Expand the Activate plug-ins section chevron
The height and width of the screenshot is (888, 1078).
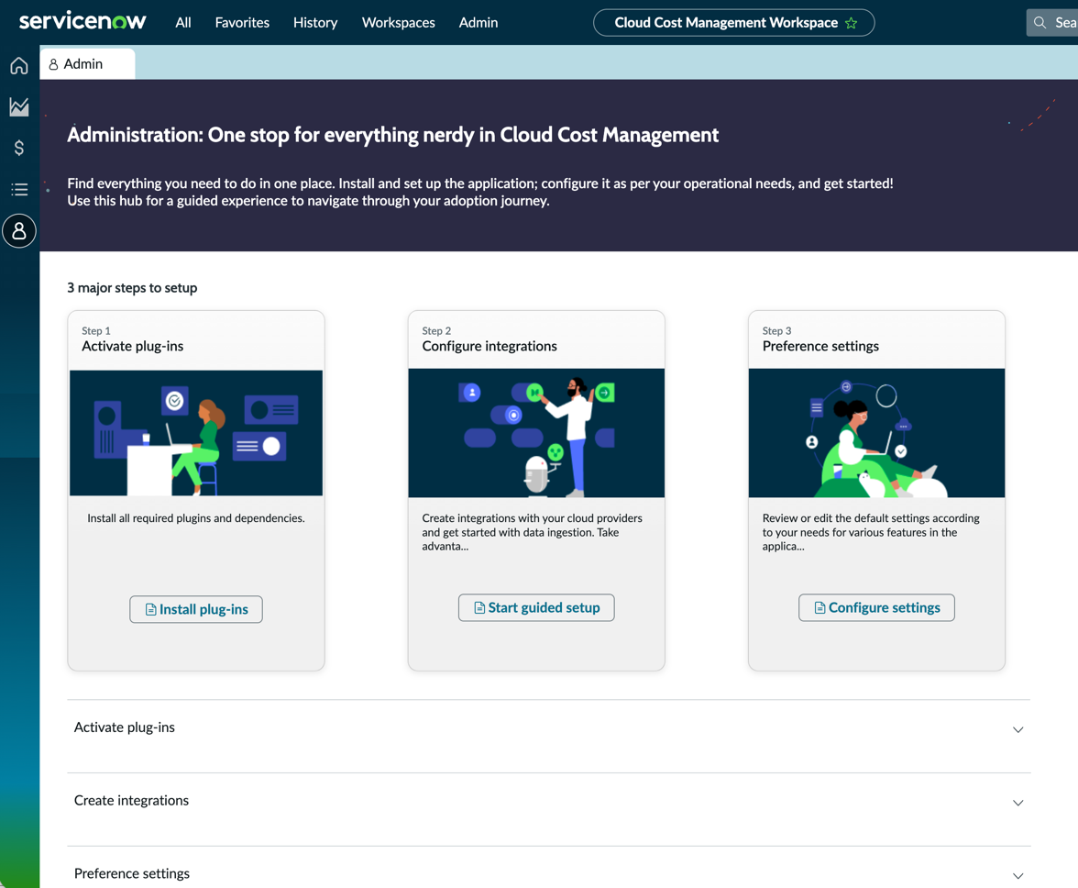coord(1018,730)
